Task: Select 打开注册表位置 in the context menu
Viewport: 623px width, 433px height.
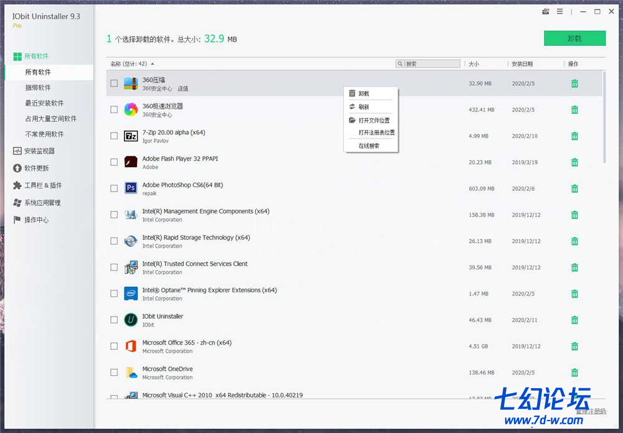Action: pos(371,133)
